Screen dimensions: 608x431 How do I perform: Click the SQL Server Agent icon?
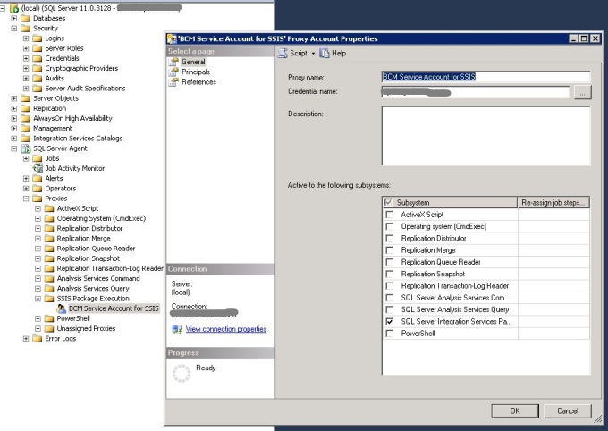26,148
